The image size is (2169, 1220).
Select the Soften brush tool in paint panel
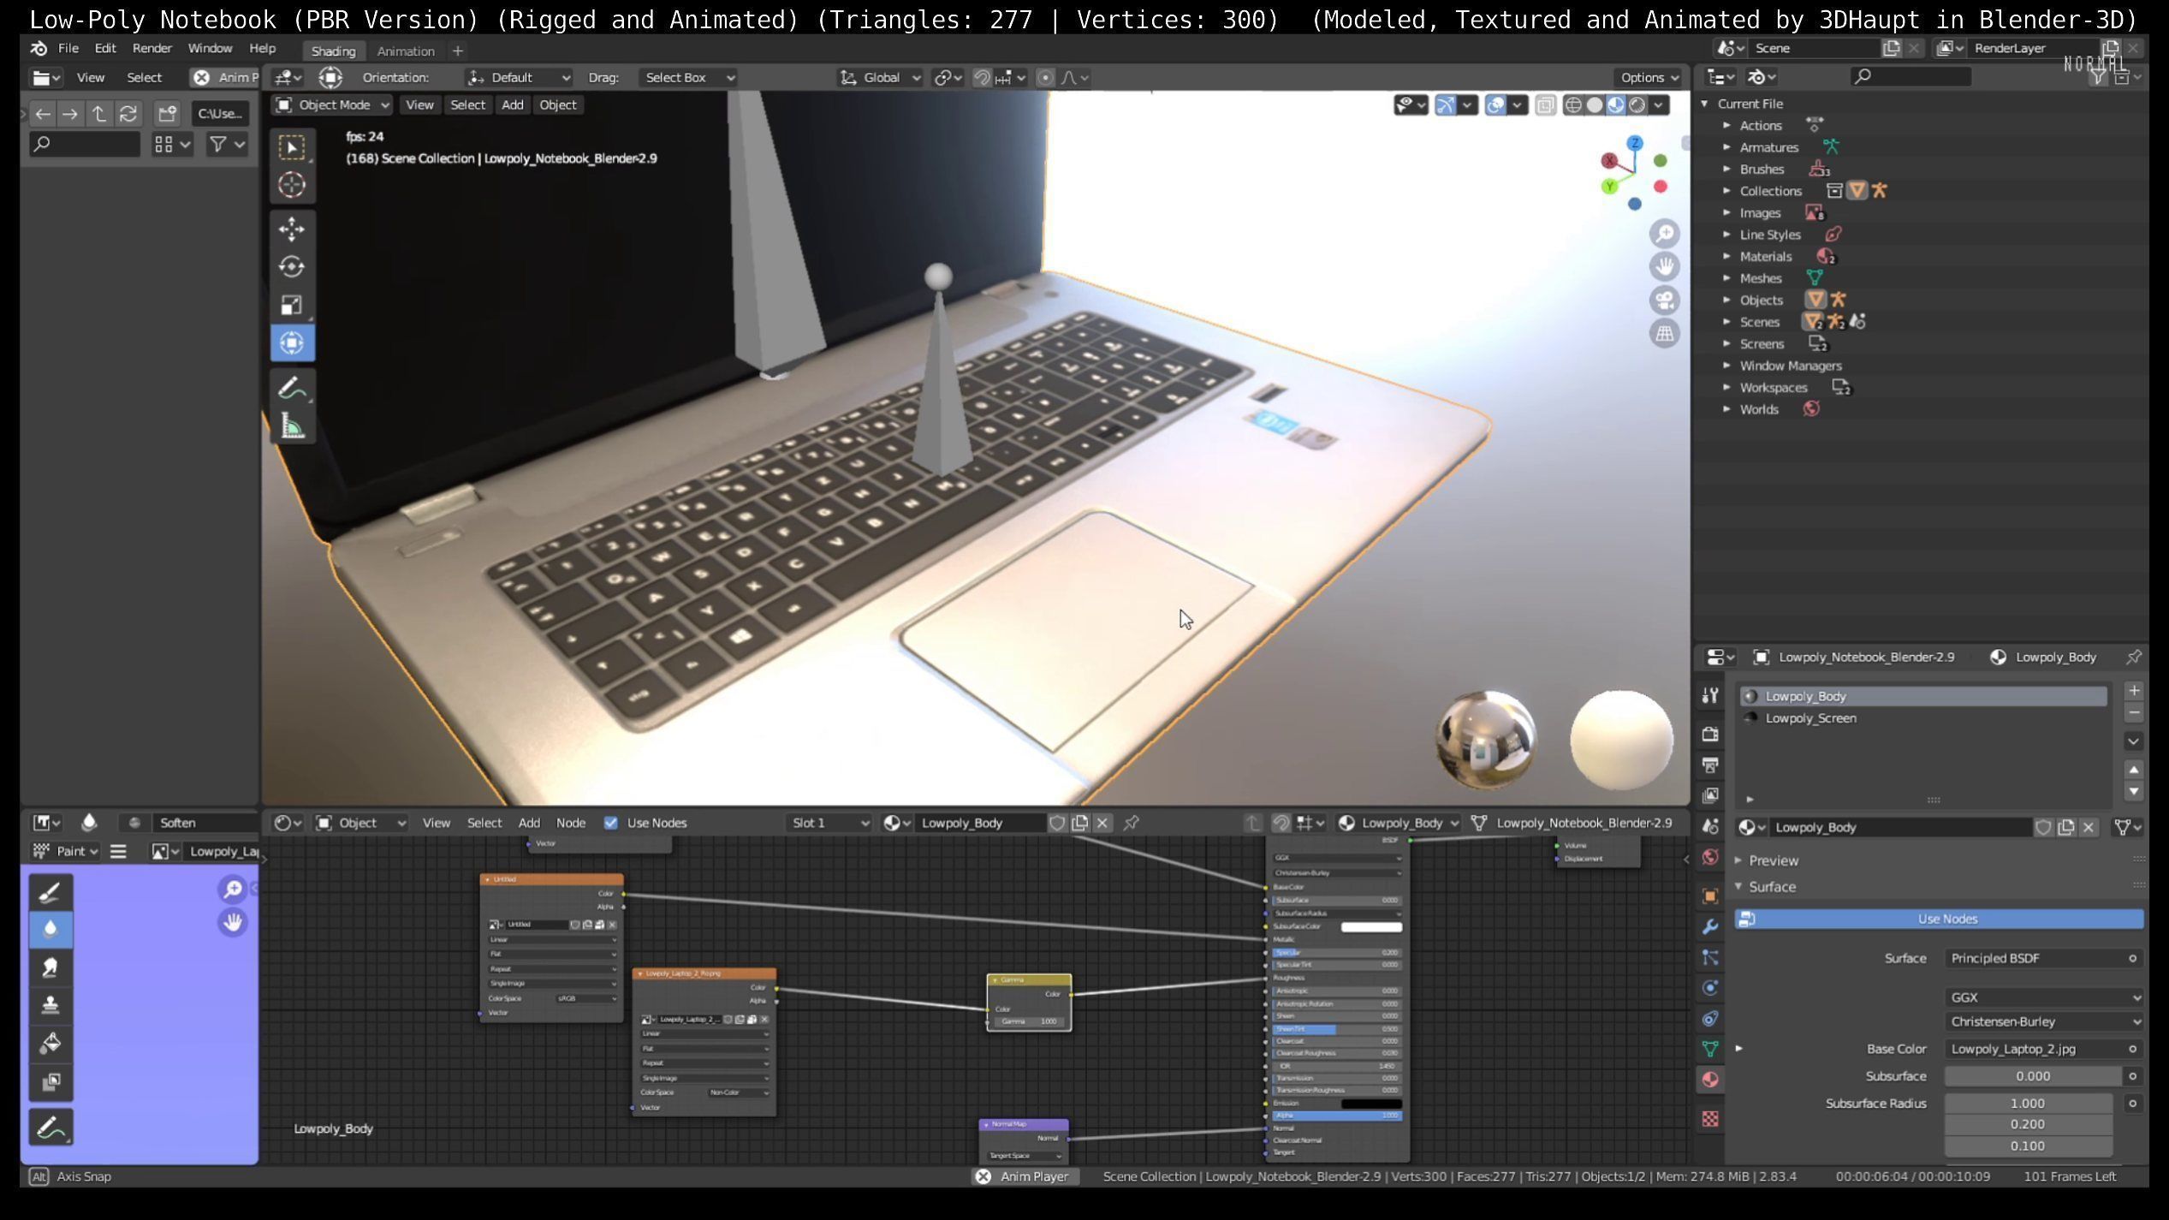50,930
